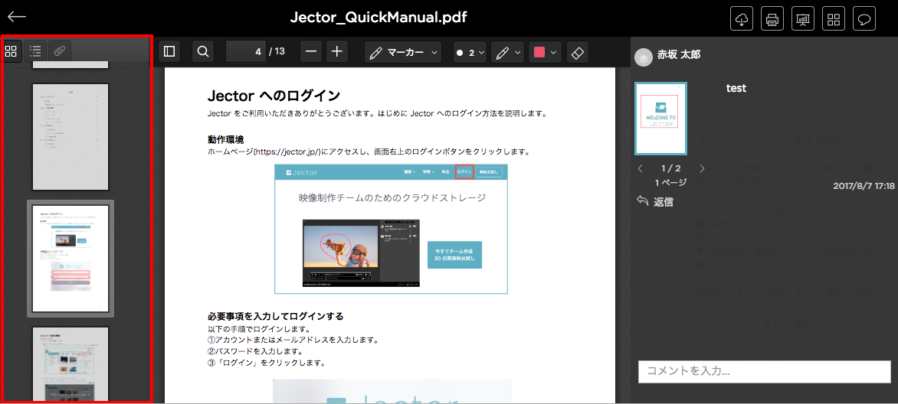
Task: Go back with the left arrow
Action: point(17,16)
